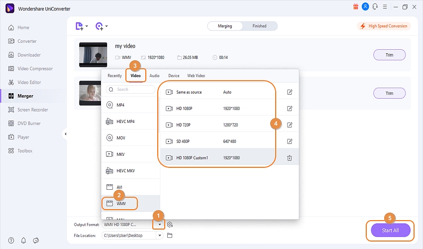The height and width of the screenshot is (249, 423).
Task: Open the hamburger main menu
Action: pyautogui.click(x=385, y=7)
